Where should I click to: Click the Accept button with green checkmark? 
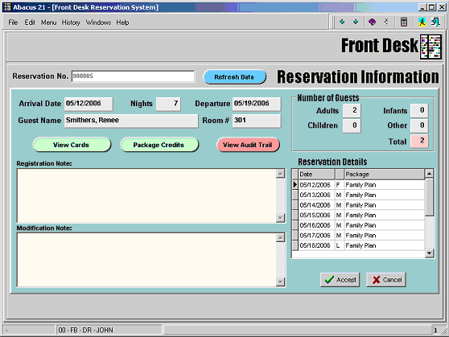pos(340,280)
